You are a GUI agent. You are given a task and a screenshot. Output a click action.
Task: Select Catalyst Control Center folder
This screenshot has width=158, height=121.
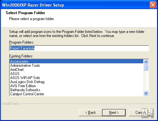coord(76,94)
